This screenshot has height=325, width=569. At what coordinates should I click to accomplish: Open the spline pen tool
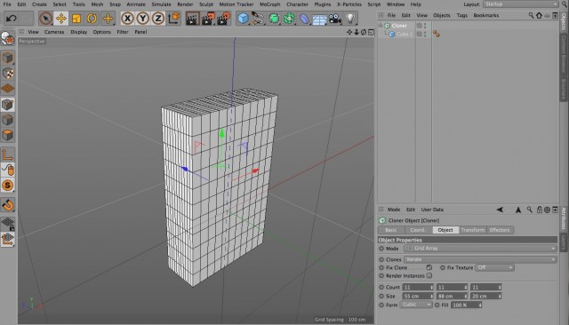258,18
